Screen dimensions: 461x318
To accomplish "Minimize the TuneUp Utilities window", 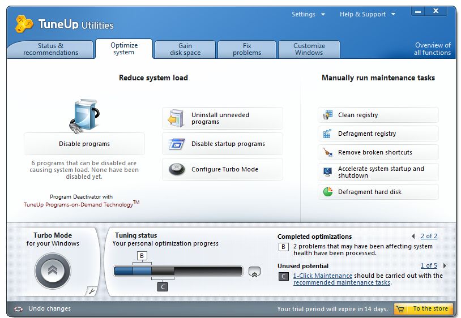I will point(418,12).
